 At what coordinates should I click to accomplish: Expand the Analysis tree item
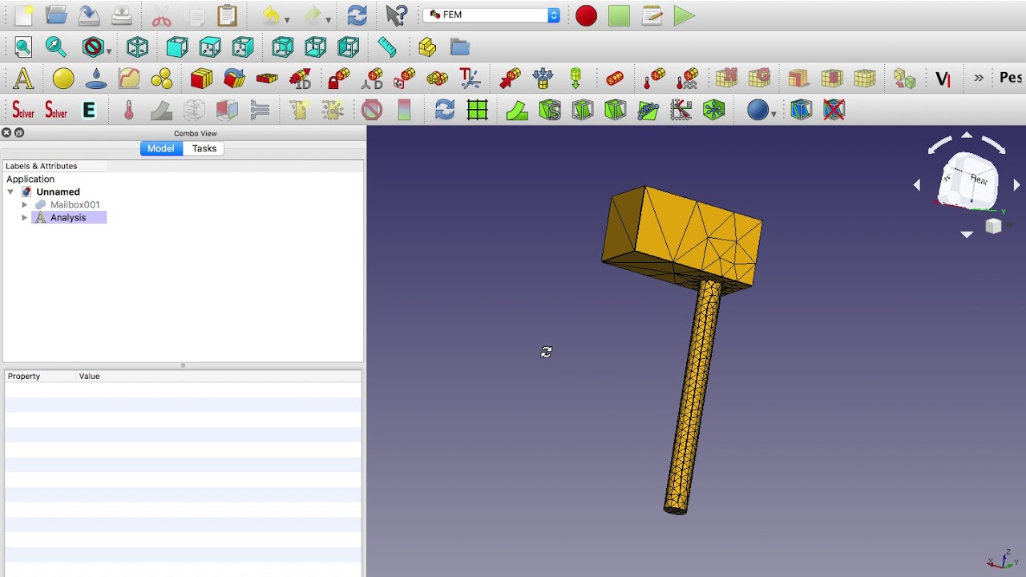25,218
